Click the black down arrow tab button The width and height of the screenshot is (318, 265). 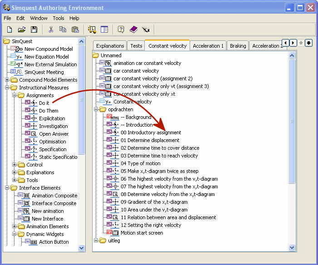[x=308, y=43]
